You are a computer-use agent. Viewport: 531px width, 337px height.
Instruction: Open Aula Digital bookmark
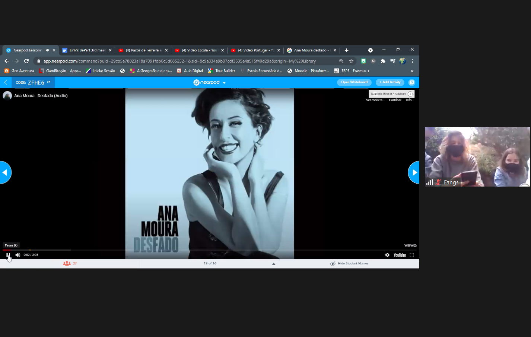point(190,71)
